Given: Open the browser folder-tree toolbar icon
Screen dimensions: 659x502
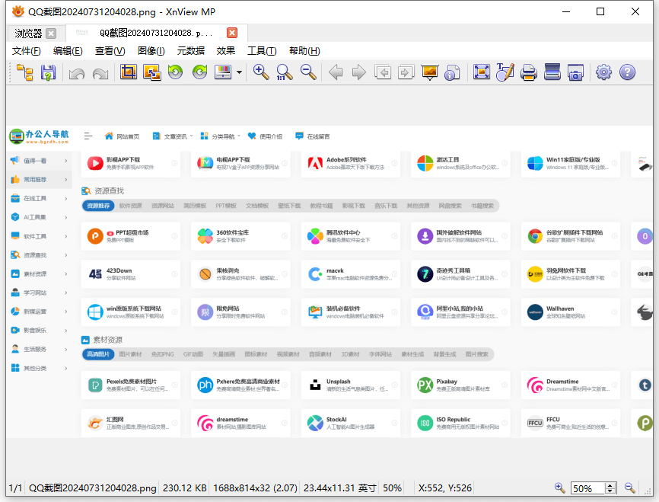Looking at the screenshot, I should [25, 72].
